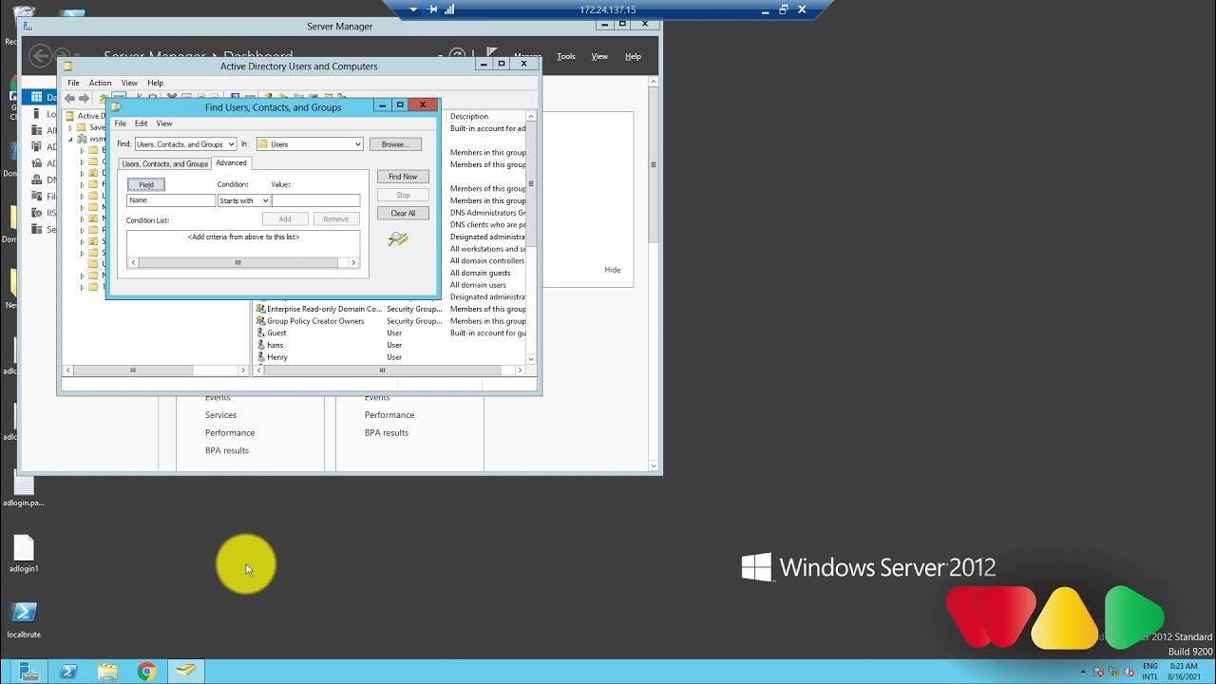Screen dimensions: 1216x684
Task: Click condition list right scroll arrow
Action: 353,263
